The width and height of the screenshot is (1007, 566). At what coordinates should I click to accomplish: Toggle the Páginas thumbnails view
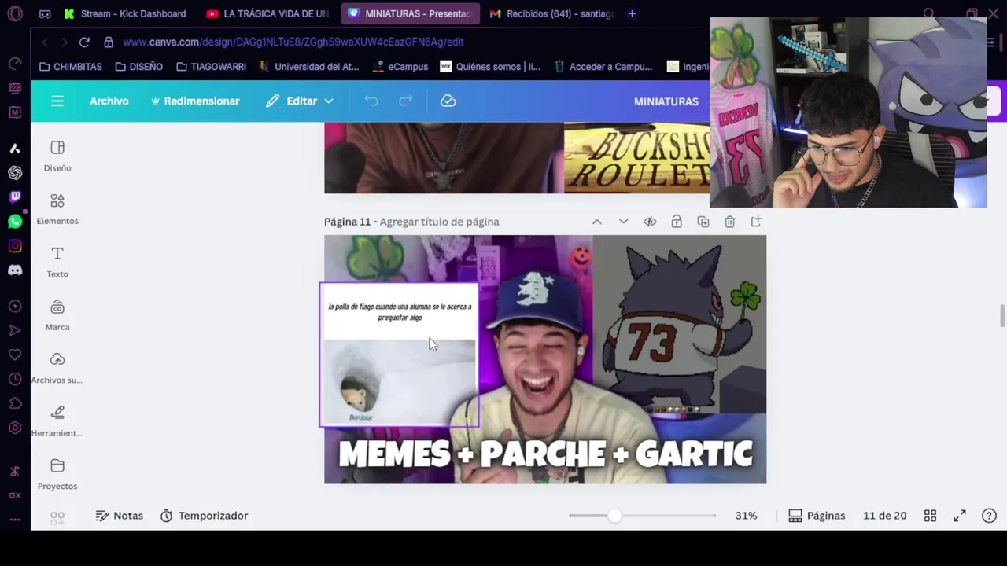coord(817,516)
